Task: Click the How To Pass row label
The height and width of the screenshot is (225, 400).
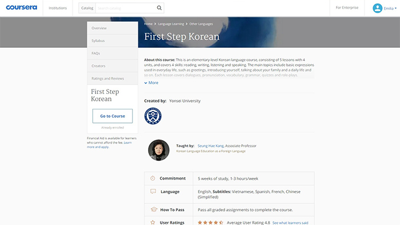Action: pos(172,210)
